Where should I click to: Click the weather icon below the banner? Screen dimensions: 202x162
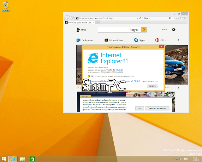pyautogui.click(x=79, y=87)
